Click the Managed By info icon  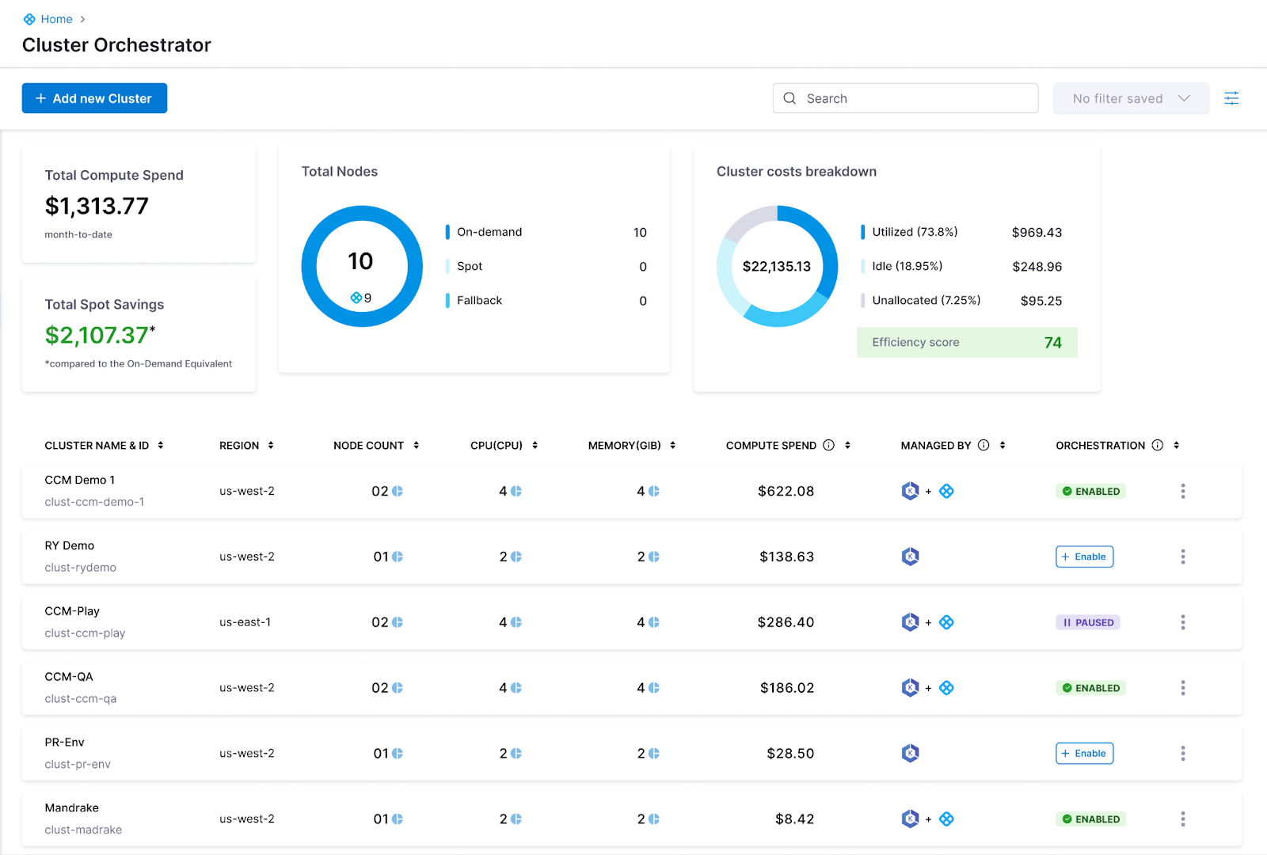point(984,445)
